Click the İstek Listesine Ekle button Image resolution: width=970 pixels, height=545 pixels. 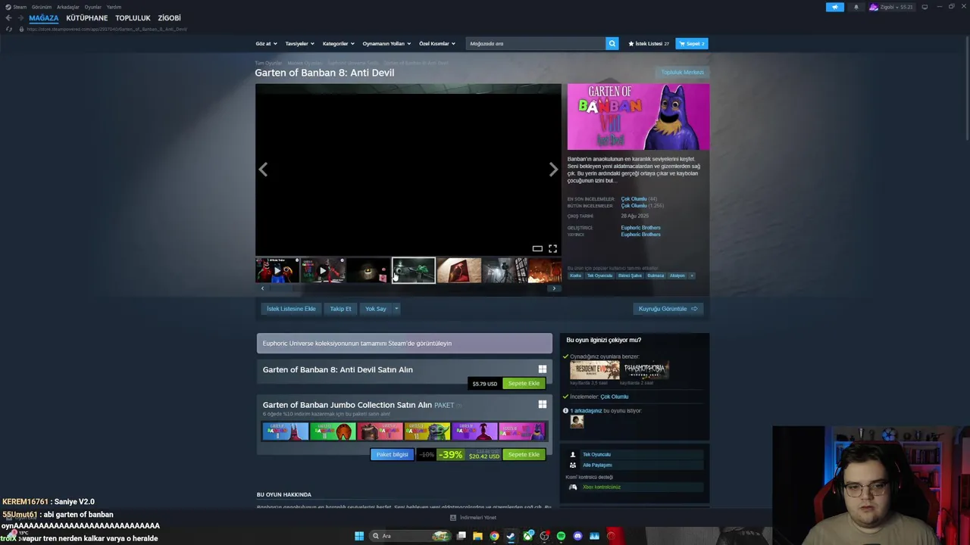[291, 309]
